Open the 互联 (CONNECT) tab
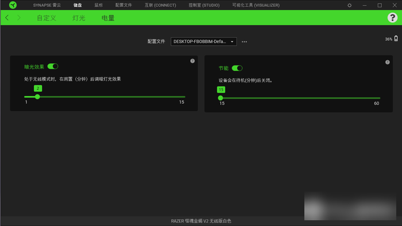The image size is (402, 226). [x=160, y=5]
